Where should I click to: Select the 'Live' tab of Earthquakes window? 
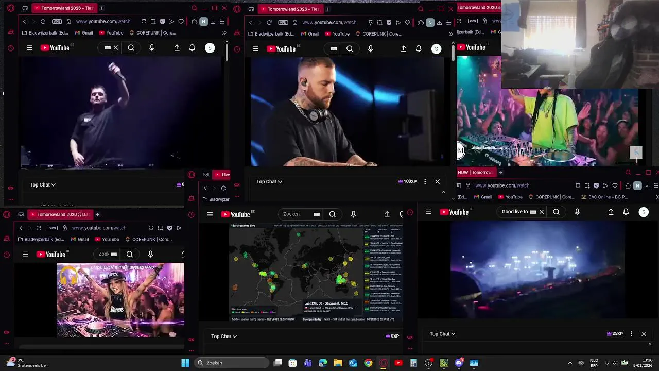222,175
